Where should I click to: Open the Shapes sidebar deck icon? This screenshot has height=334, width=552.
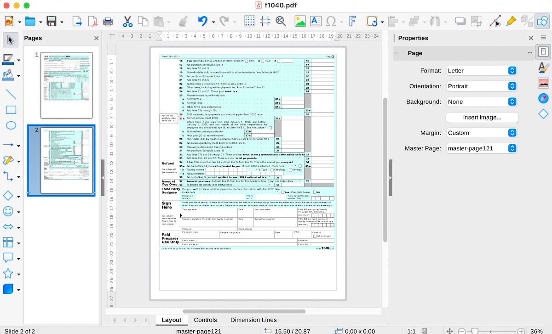point(543,114)
